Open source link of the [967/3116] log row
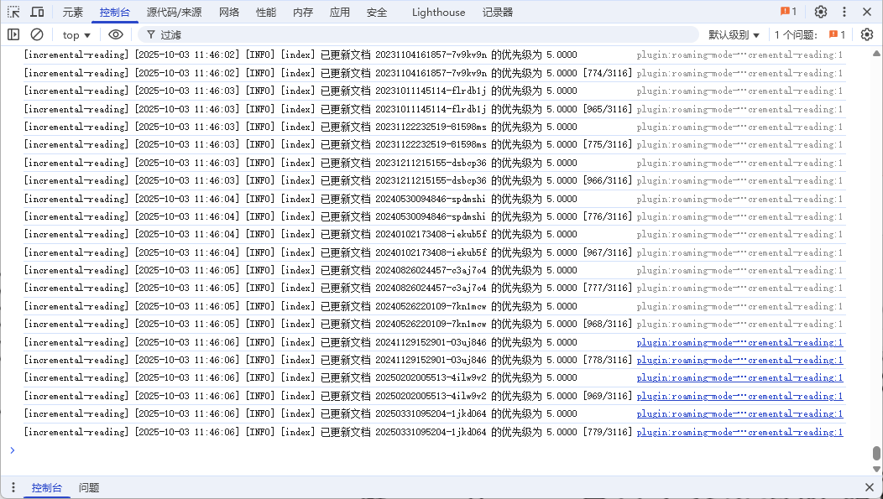883x499 pixels. pyautogui.click(x=740, y=252)
